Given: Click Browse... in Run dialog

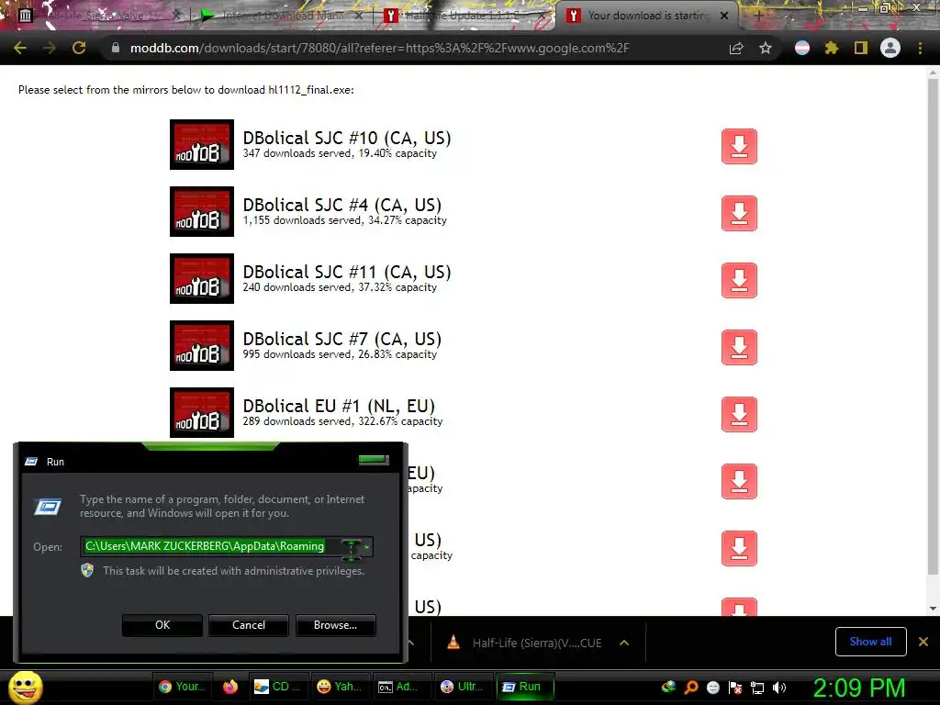Looking at the screenshot, I should click(x=336, y=624).
